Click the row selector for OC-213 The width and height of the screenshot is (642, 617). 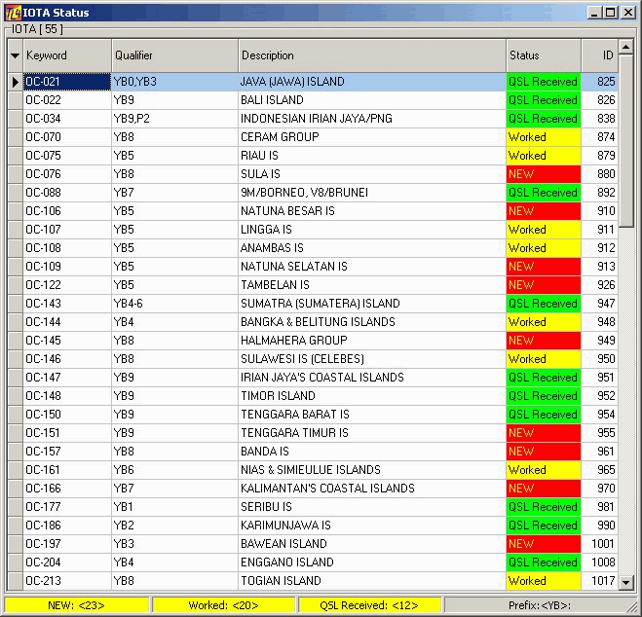[x=16, y=581]
